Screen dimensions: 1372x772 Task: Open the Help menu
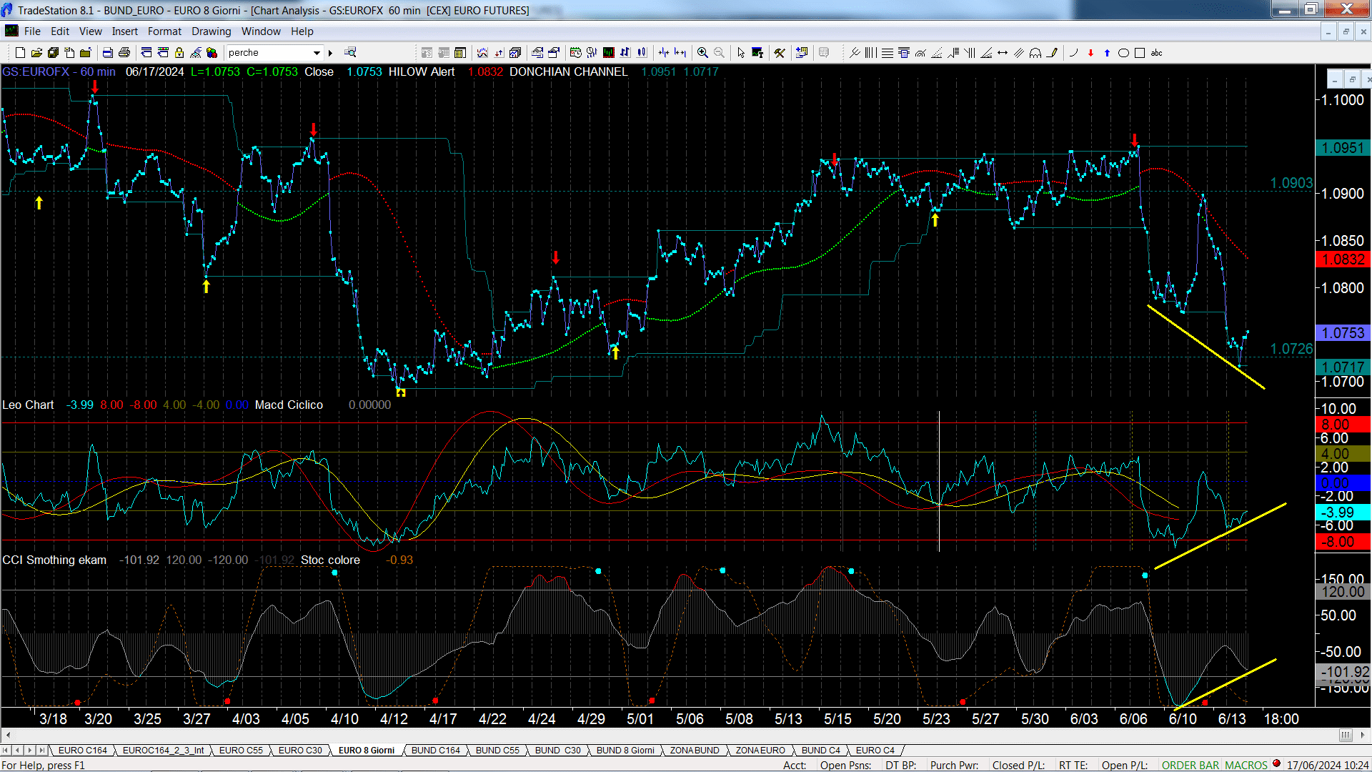[302, 31]
